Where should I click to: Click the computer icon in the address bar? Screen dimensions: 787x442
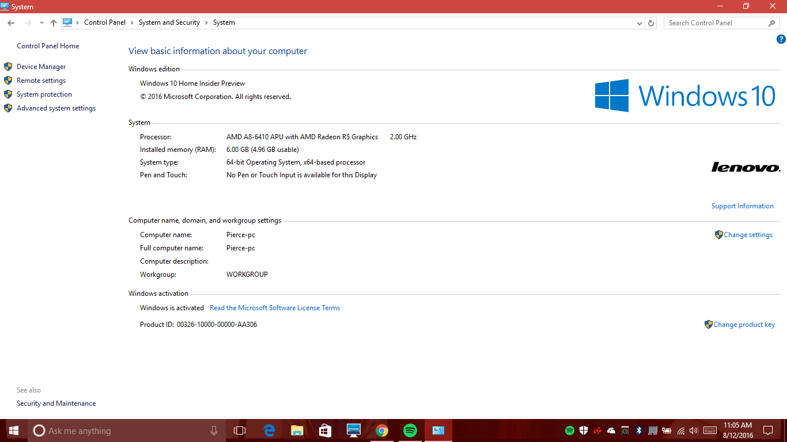[67, 22]
